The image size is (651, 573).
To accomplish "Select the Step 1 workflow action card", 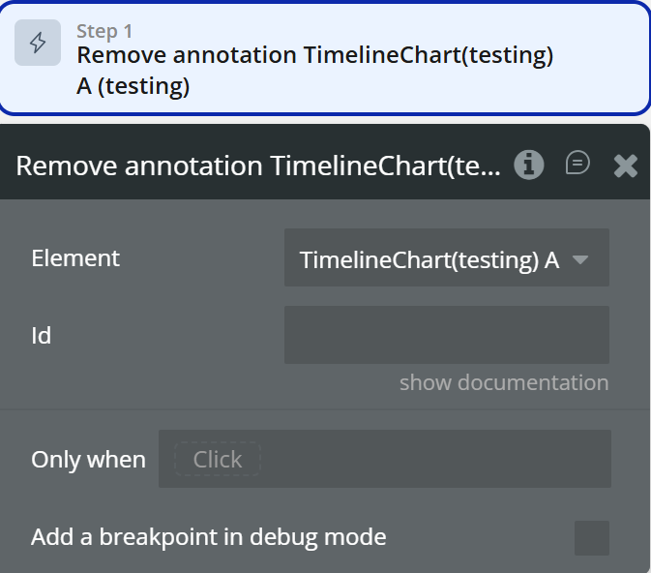I will (x=325, y=58).
